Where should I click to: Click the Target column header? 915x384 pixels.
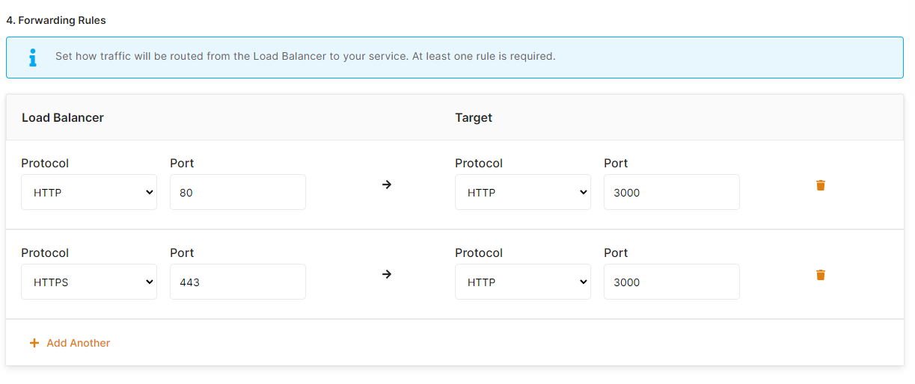(474, 117)
